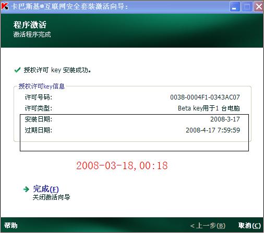Viewport: 264px width, 233px height.
Task: Click the green success checkmark icon
Action: point(17,70)
